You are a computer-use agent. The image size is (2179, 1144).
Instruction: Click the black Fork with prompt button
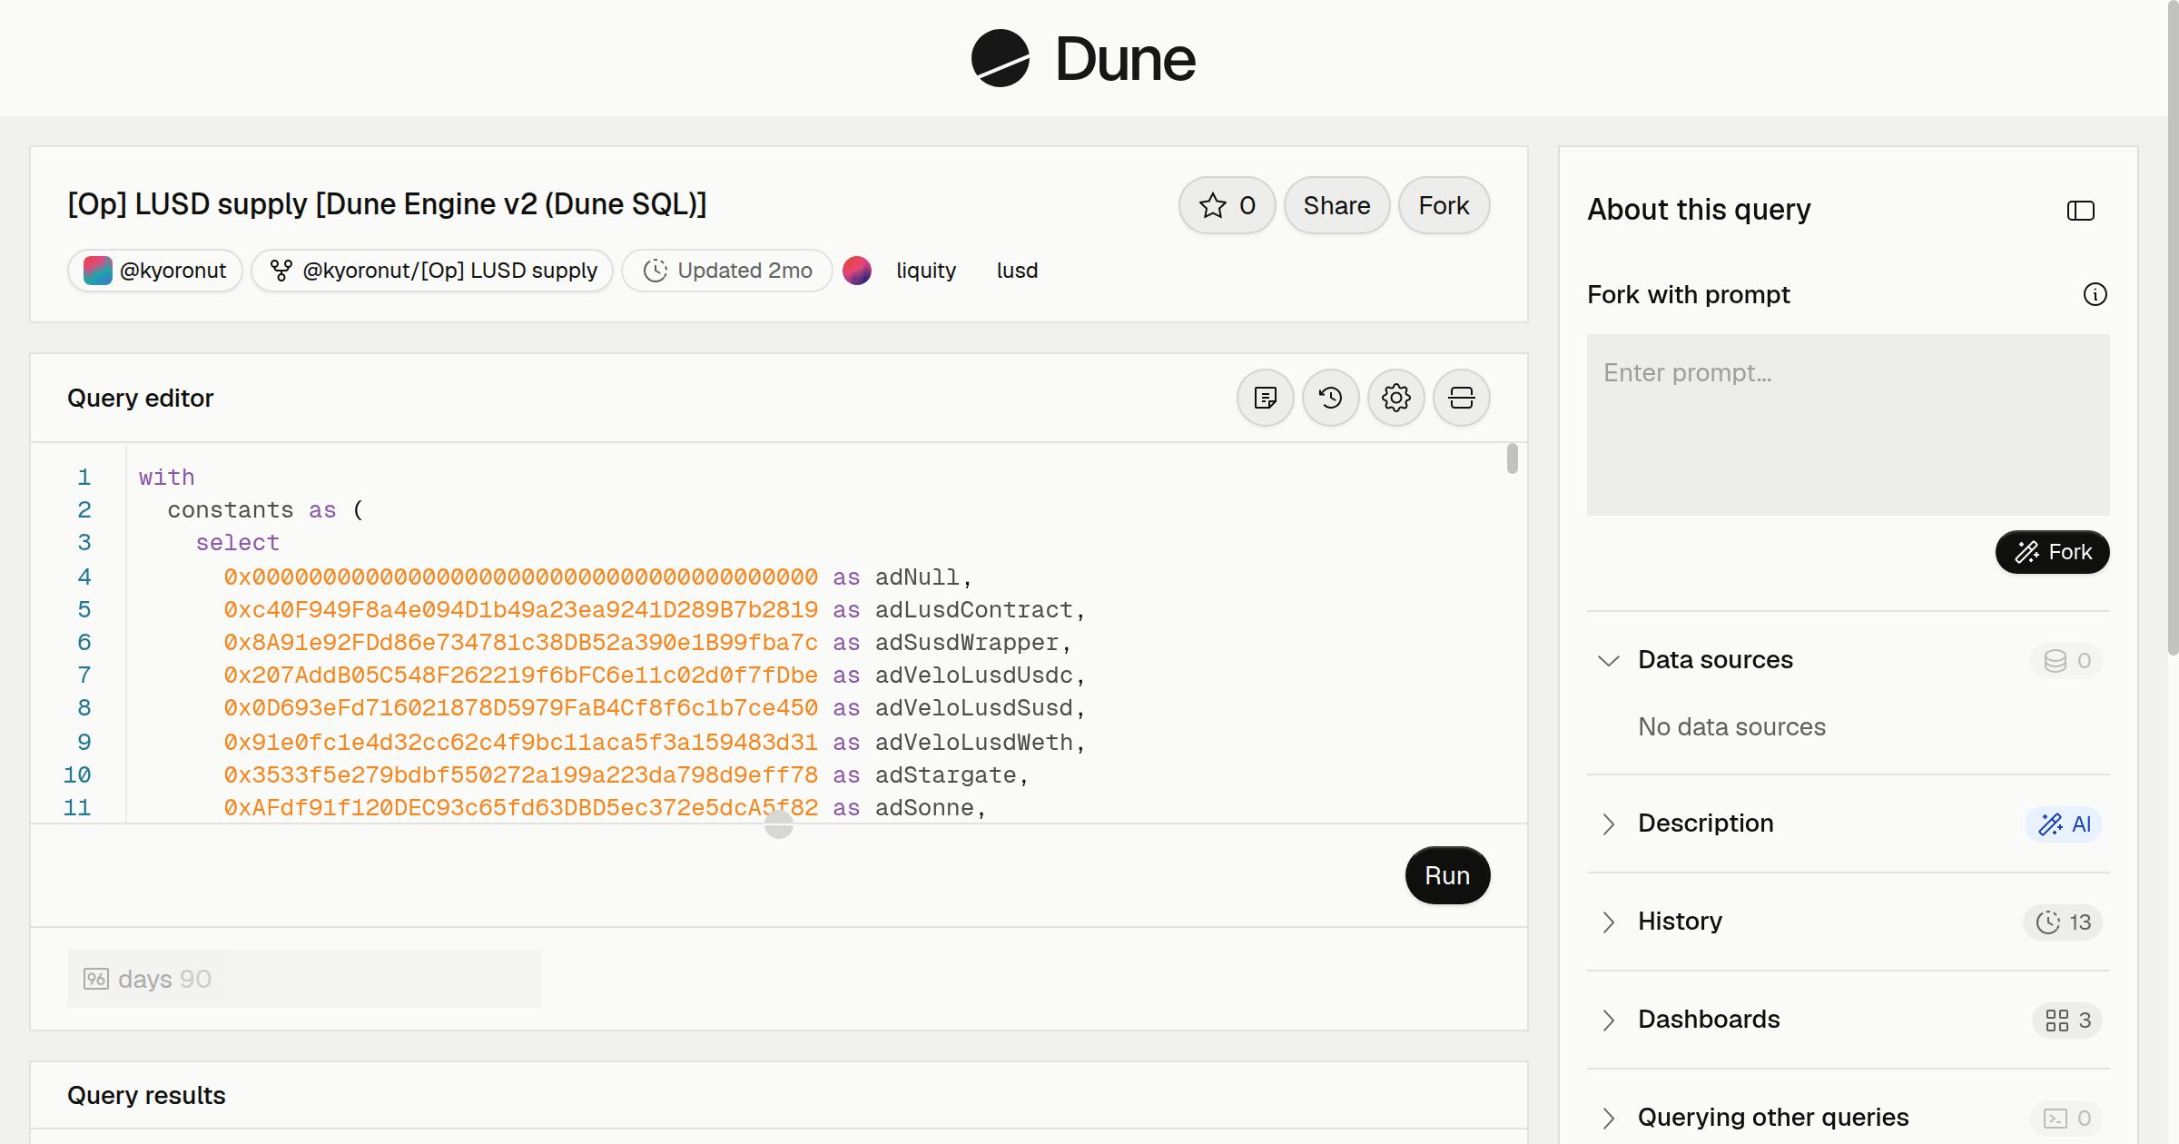pyautogui.click(x=2052, y=552)
